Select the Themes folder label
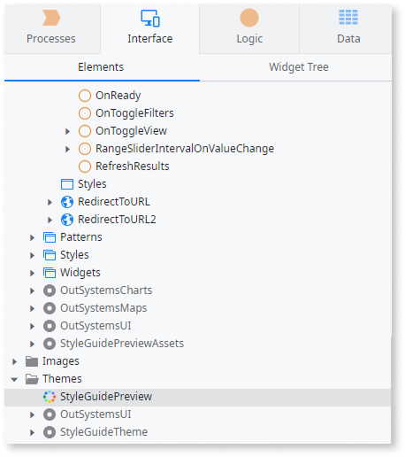The height and width of the screenshot is (457, 405). coord(62,379)
